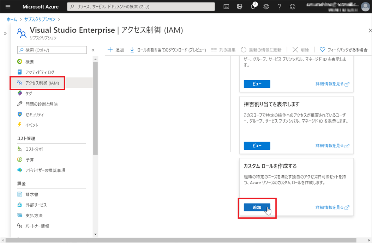Expand the collapsed left pane chevrons
The height and width of the screenshot is (243, 372).
pos(5,33)
